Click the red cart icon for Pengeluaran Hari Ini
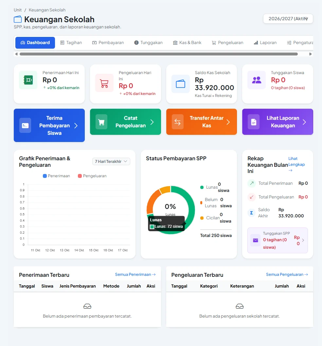 click(x=104, y=83)
